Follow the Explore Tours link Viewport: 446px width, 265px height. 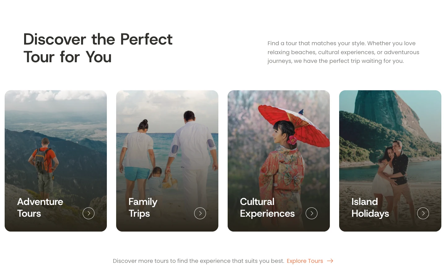[305, 261]
